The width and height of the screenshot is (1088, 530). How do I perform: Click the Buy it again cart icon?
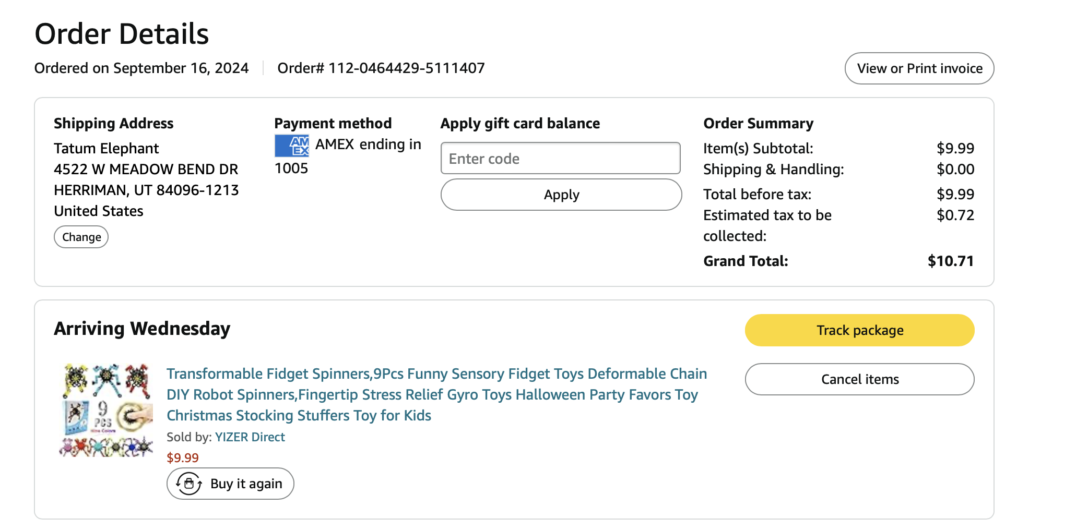189,484
